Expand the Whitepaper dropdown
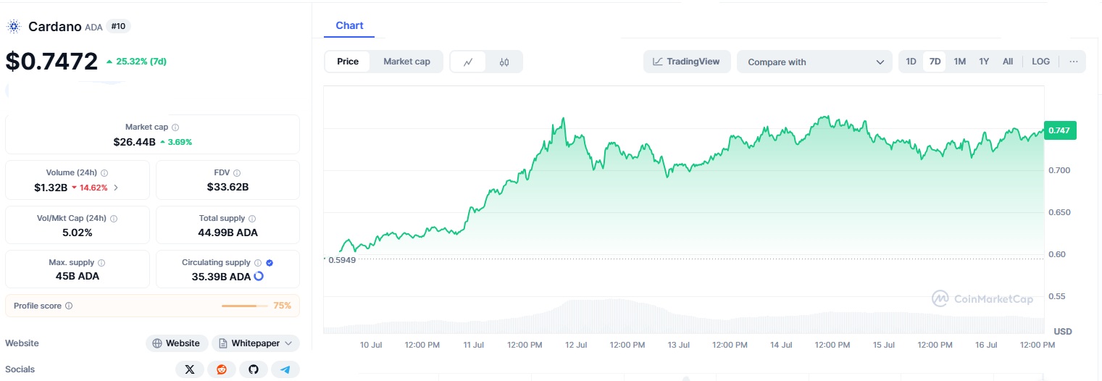The image size is (1102, 381). tap(255, 343)
